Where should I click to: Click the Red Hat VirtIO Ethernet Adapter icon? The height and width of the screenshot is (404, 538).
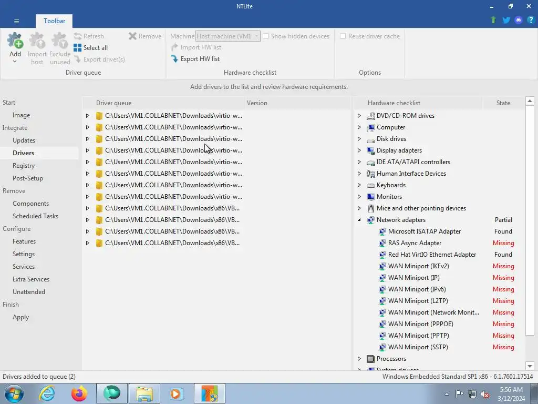click(382, 255)
